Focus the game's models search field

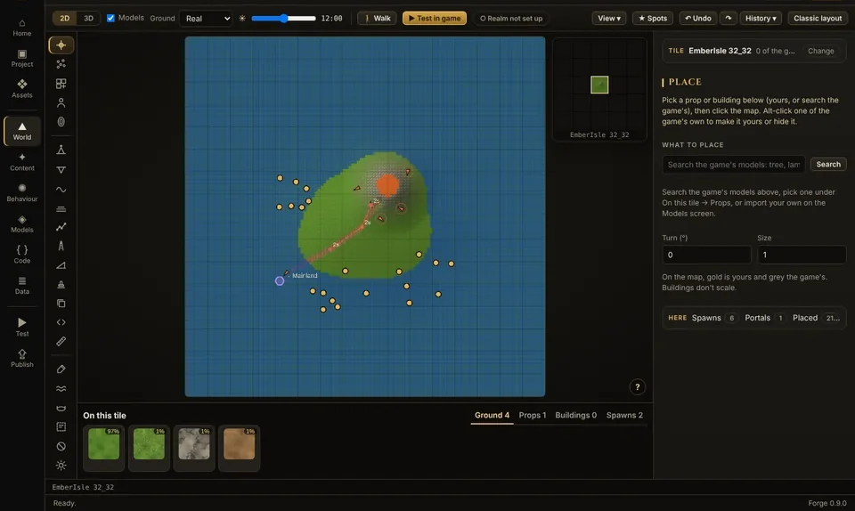click(x=733, y=165)
